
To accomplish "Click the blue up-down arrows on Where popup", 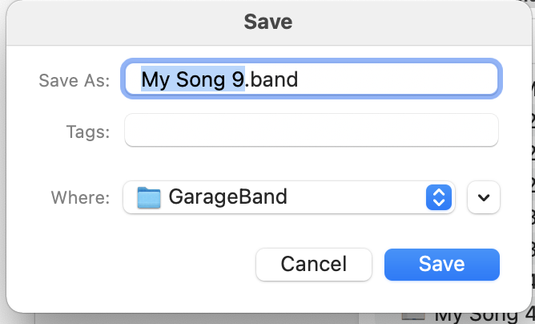I will coord(438,197).
